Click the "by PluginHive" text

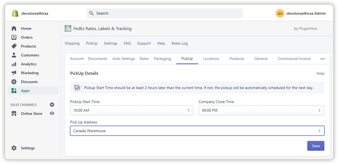305,28
